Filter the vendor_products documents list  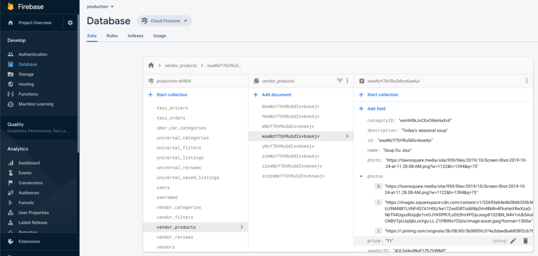[x=339, y=81]
